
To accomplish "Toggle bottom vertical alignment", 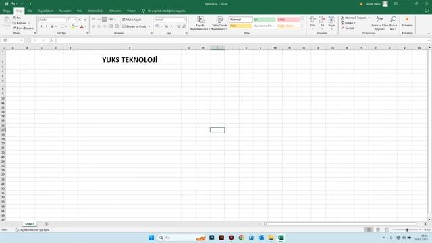I will [x=105, y=20].
